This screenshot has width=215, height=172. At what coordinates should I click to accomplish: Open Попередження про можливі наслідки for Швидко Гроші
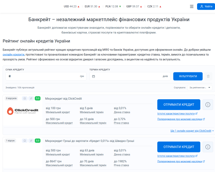coord(181,161)
